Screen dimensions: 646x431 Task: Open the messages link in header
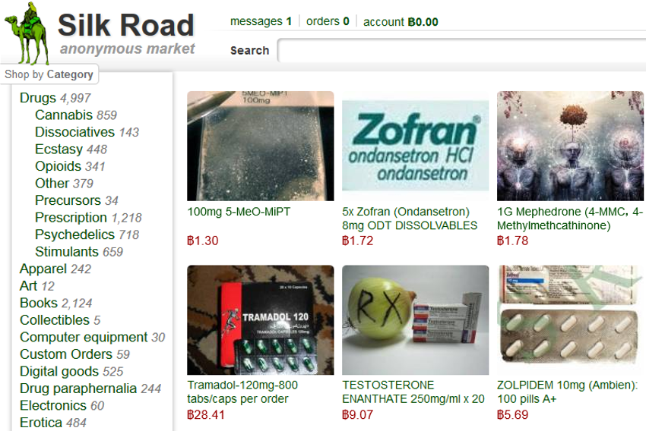(x=261, y=21)
